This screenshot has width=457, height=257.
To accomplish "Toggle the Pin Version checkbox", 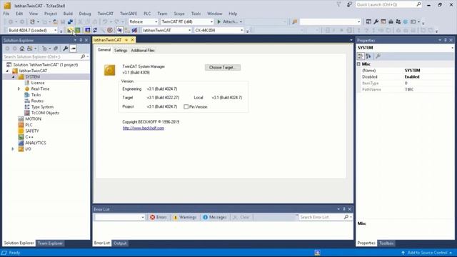I will coord(186,107).
